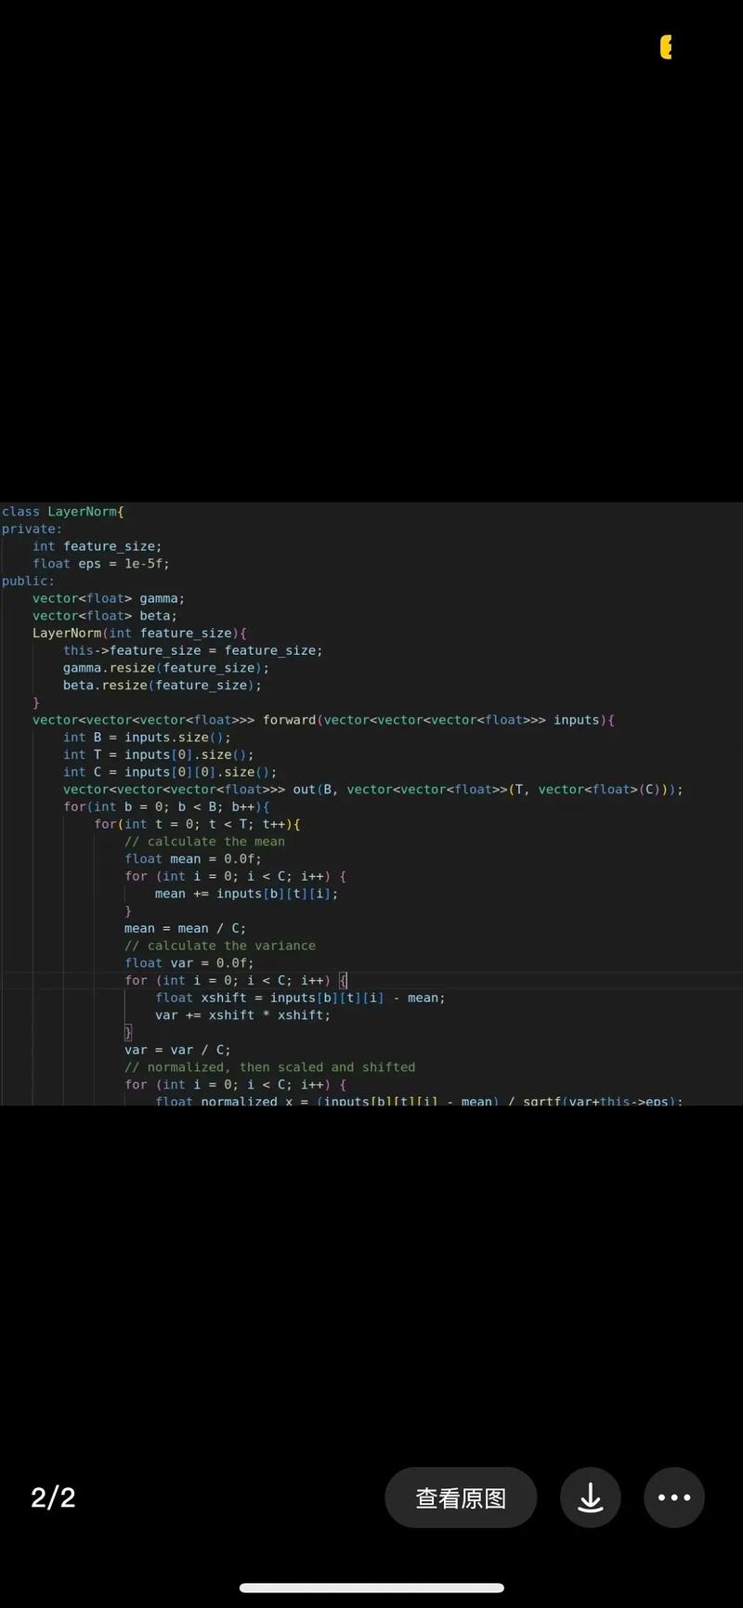Tap the 'class LayerNorm{' line

[x=62, y=512]
